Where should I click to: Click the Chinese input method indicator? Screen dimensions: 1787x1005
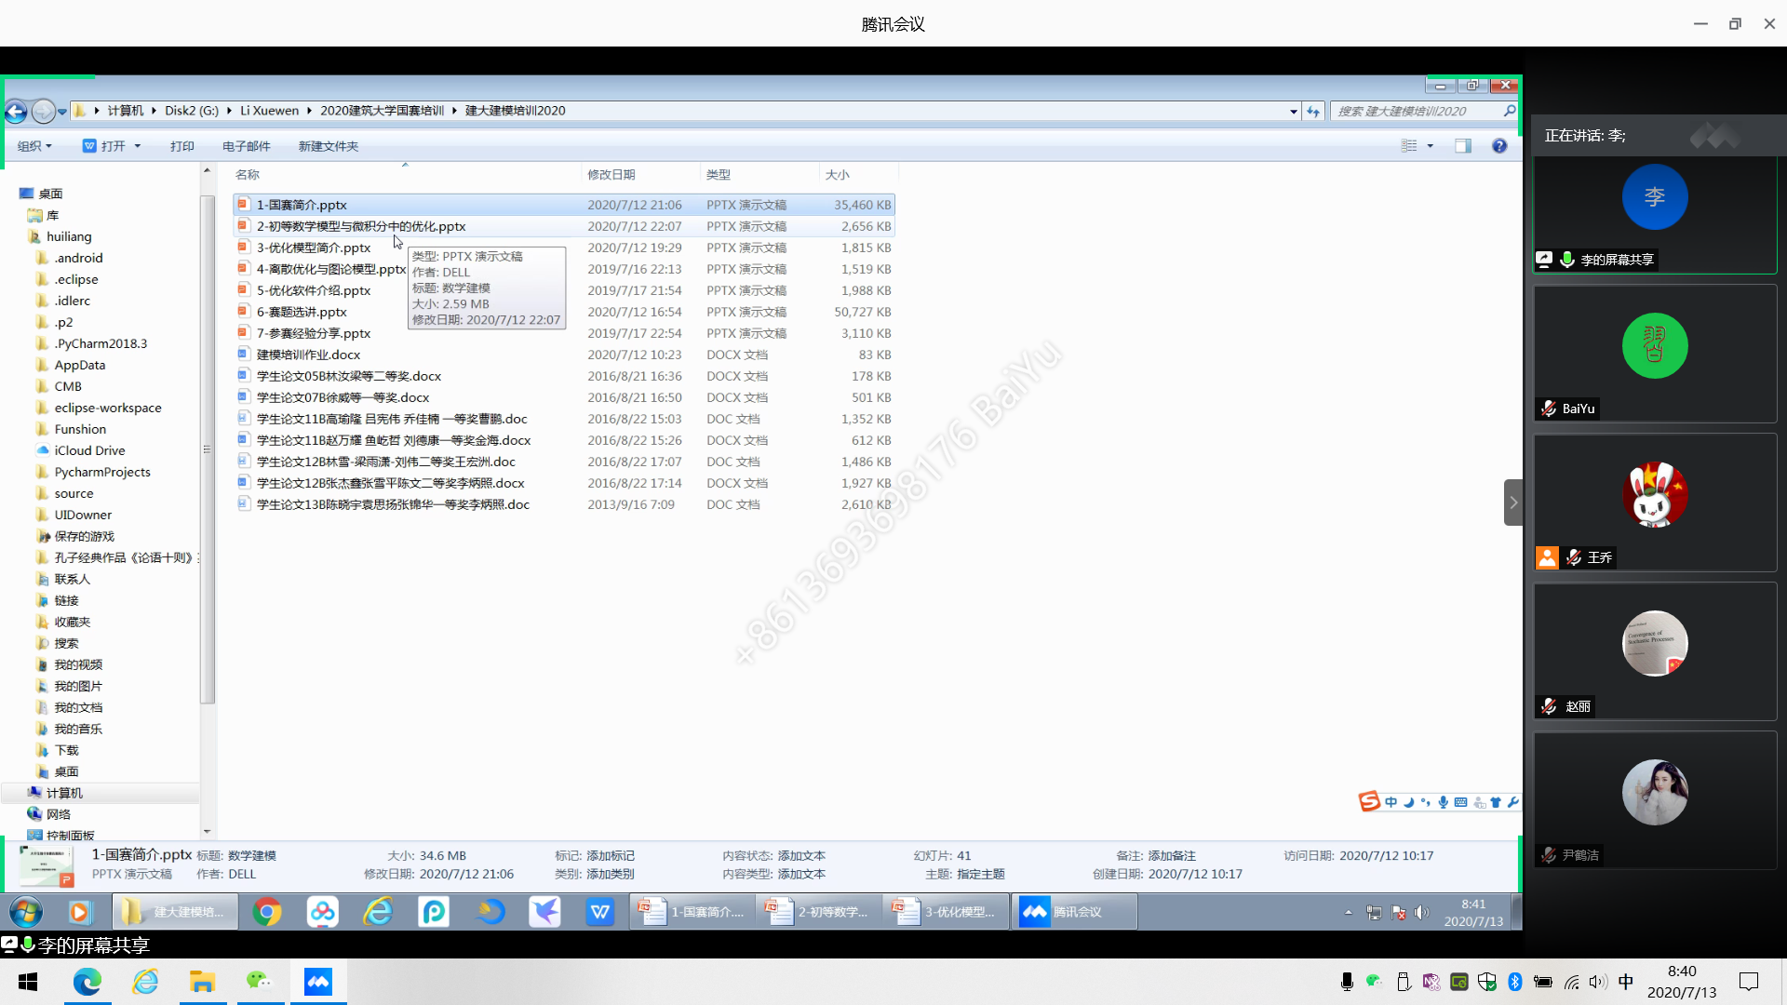(1626, 982)
